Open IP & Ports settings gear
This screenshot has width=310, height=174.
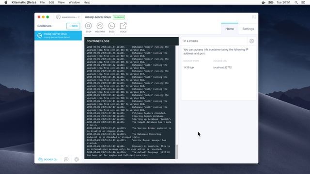coord(251,41)
